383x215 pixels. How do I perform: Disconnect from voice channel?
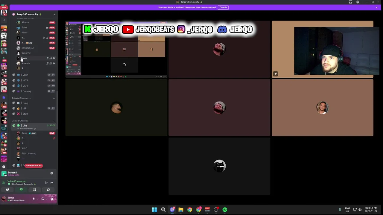pyautogui.click(x=52, y=183)
